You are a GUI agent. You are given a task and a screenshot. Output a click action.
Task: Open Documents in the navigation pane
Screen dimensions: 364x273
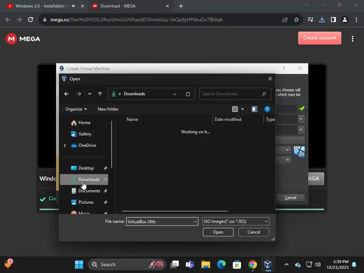pyautogui.click(x=89, y=191)
